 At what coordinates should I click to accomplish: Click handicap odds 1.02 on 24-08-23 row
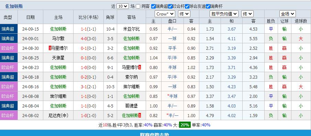click(x=191, y=67)
